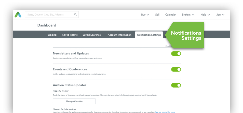
Task: Click the Auction.com newsletters, offers description
Action: click(77, 58)
